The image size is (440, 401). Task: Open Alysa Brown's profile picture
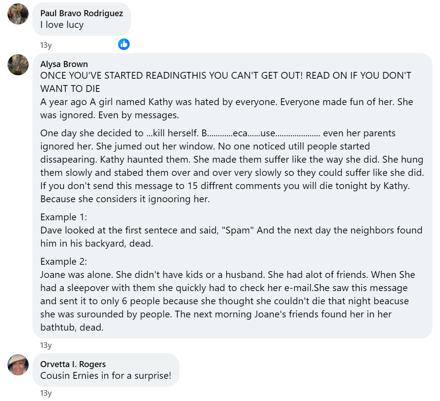coord(18,65)
